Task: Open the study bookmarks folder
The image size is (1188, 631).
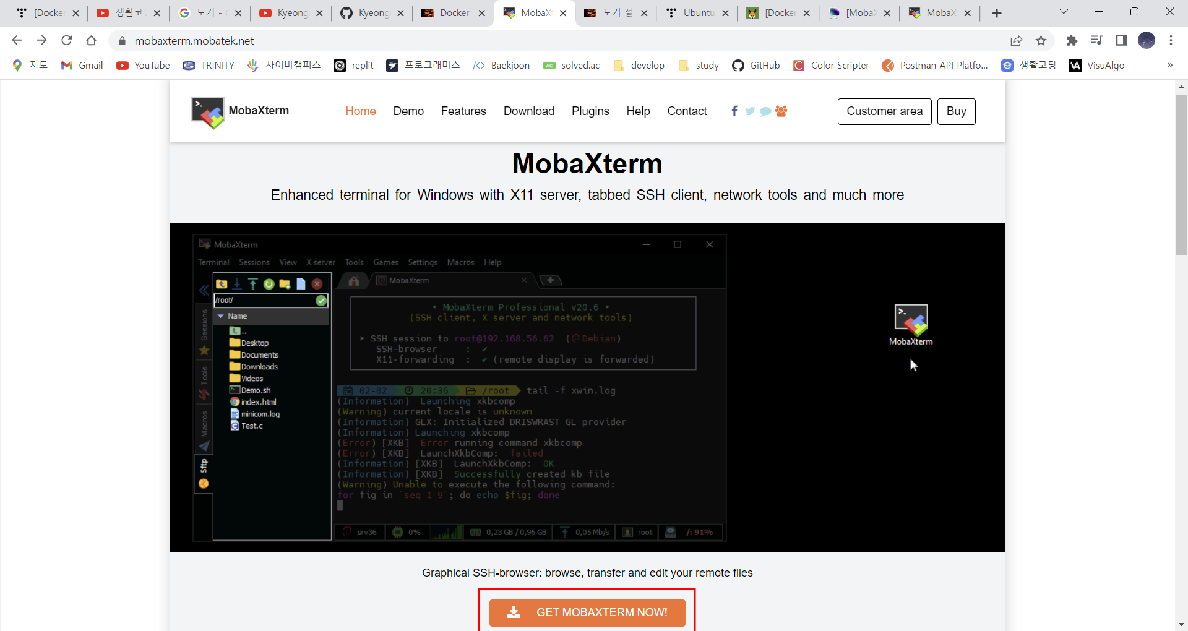Action: pyautogui.click(x=699, y=65)
